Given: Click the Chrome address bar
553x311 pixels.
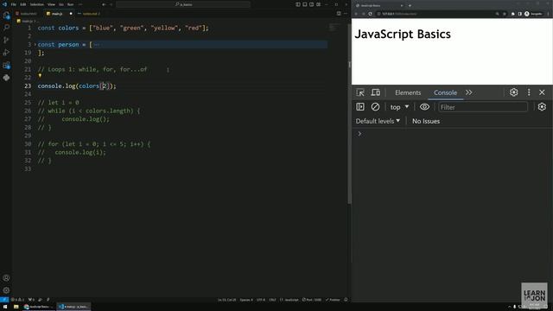Looking at the screenshot, I should (x=435, y=14).
